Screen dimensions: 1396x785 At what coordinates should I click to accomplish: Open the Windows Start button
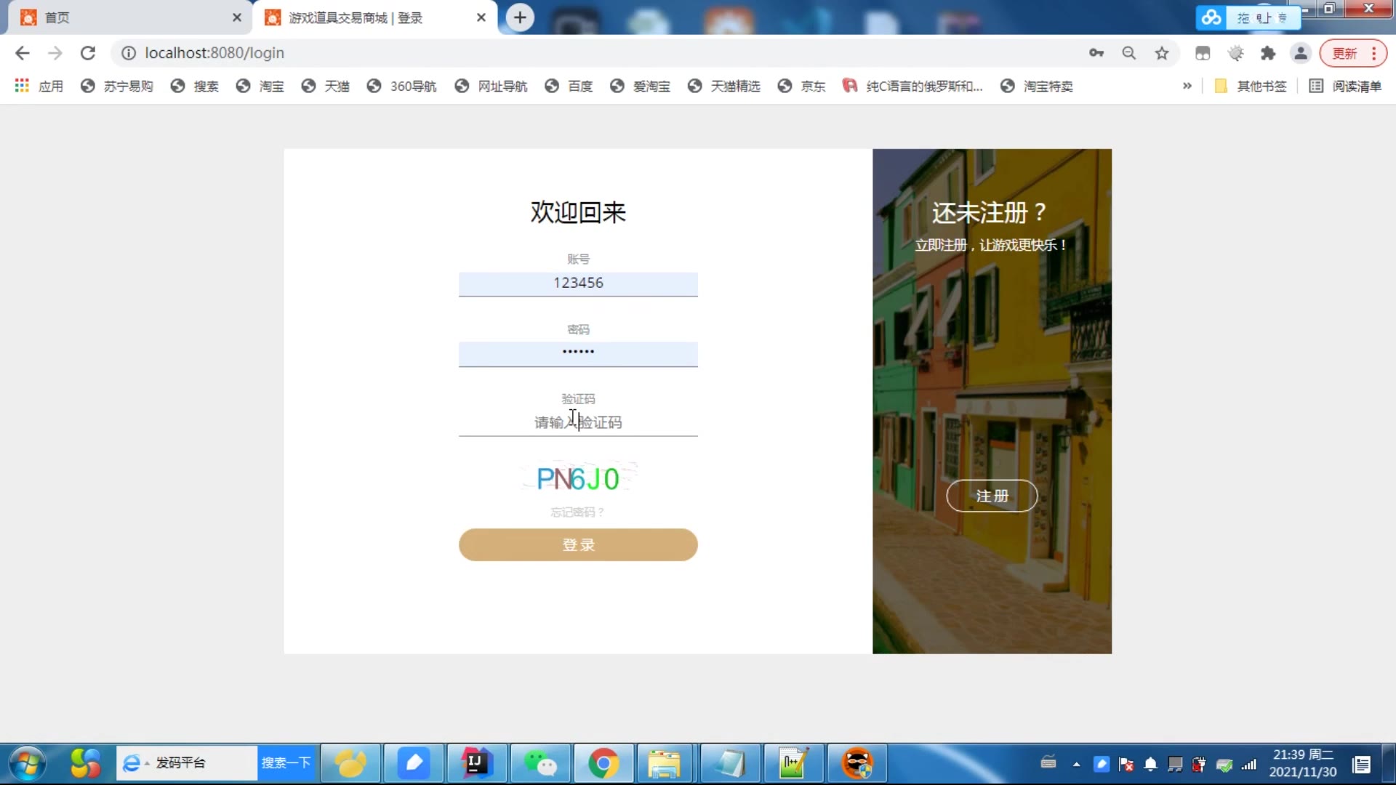tap(28, 763)
